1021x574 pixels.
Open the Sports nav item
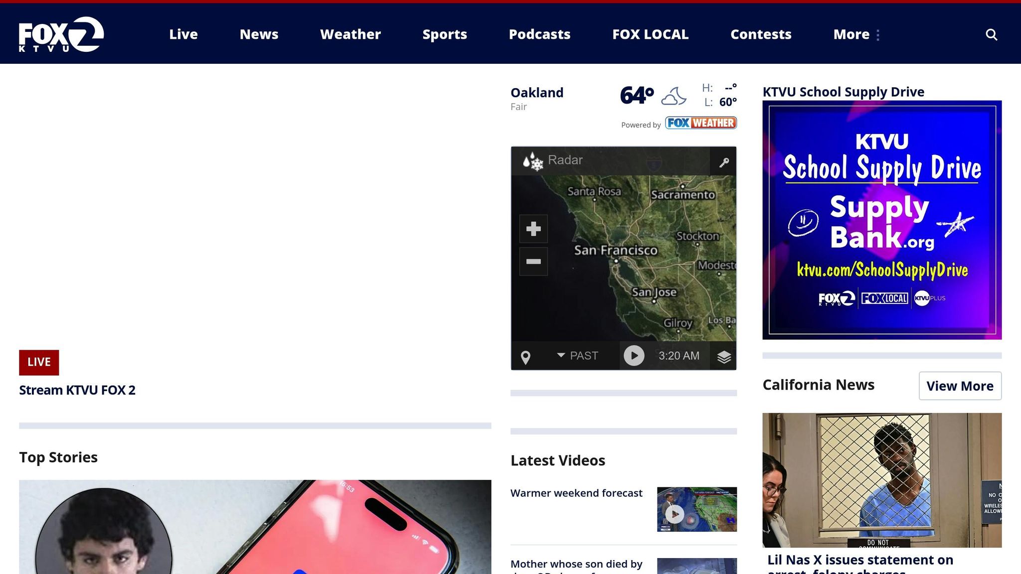pyautogui.click(x=445, y=34)
